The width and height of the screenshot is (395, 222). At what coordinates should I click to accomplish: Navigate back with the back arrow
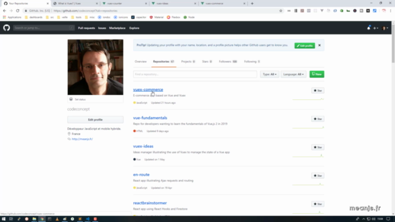pos(4,11)
